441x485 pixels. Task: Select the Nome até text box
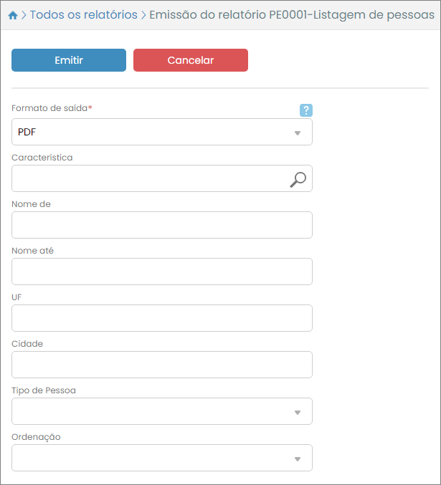(x=162, y=272)
